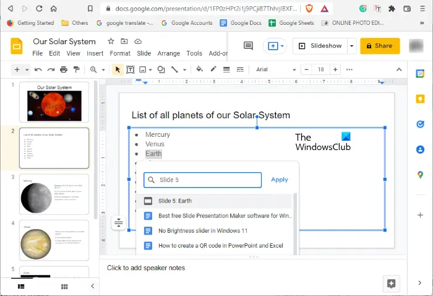The image size is (433, 296).
Task: Open new slide layout dropdown arrow
Action: pos(27,70)
